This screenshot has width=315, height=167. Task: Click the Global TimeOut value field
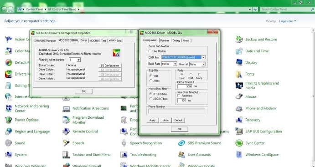coord(185,86)
